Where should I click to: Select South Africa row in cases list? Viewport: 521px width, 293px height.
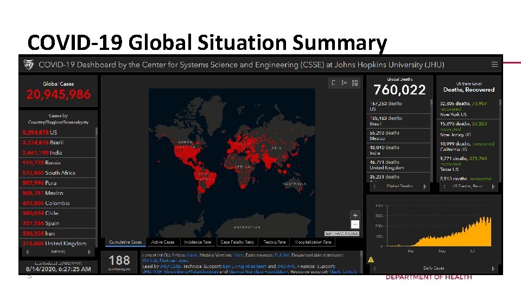coord(58,173)
